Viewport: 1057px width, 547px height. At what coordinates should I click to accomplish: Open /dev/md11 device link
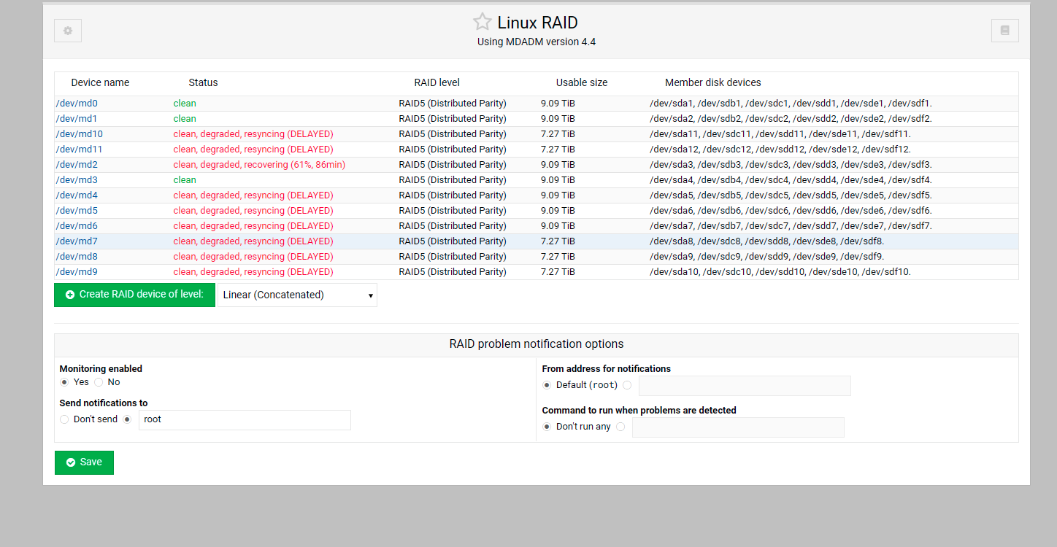[x=80, y=150]
